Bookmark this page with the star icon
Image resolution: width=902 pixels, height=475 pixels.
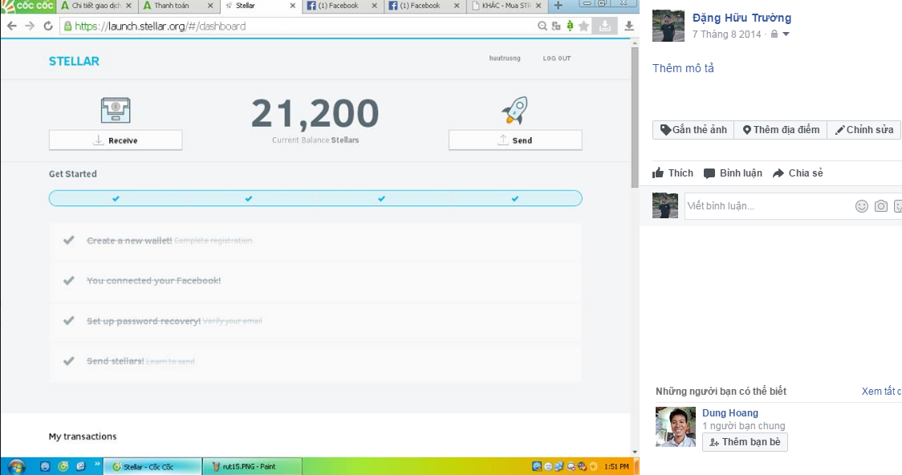click(584, 26)
